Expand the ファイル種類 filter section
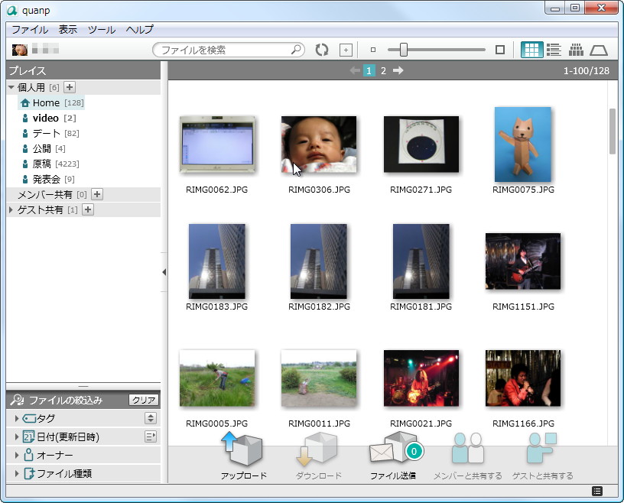624x503 pixels. click(x=17, y=473)
